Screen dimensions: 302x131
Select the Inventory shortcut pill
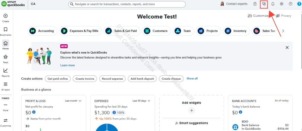[236, 31]
